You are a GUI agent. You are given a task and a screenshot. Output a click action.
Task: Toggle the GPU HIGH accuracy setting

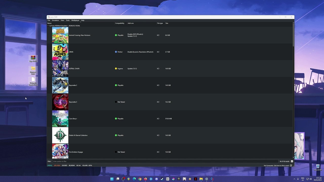coord(57,166)
